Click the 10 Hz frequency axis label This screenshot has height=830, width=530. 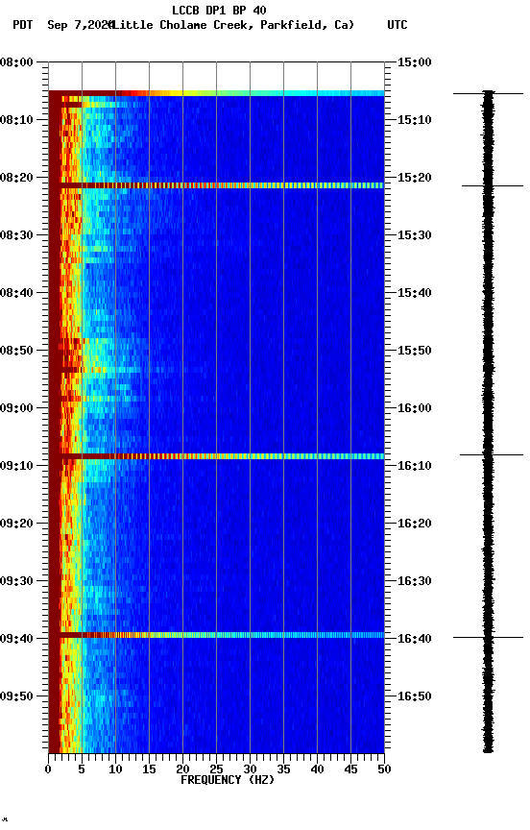(x=115, y=769)
